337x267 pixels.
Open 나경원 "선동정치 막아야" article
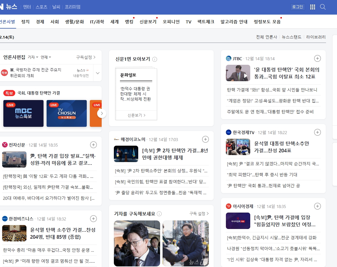[x=273, y=248]
